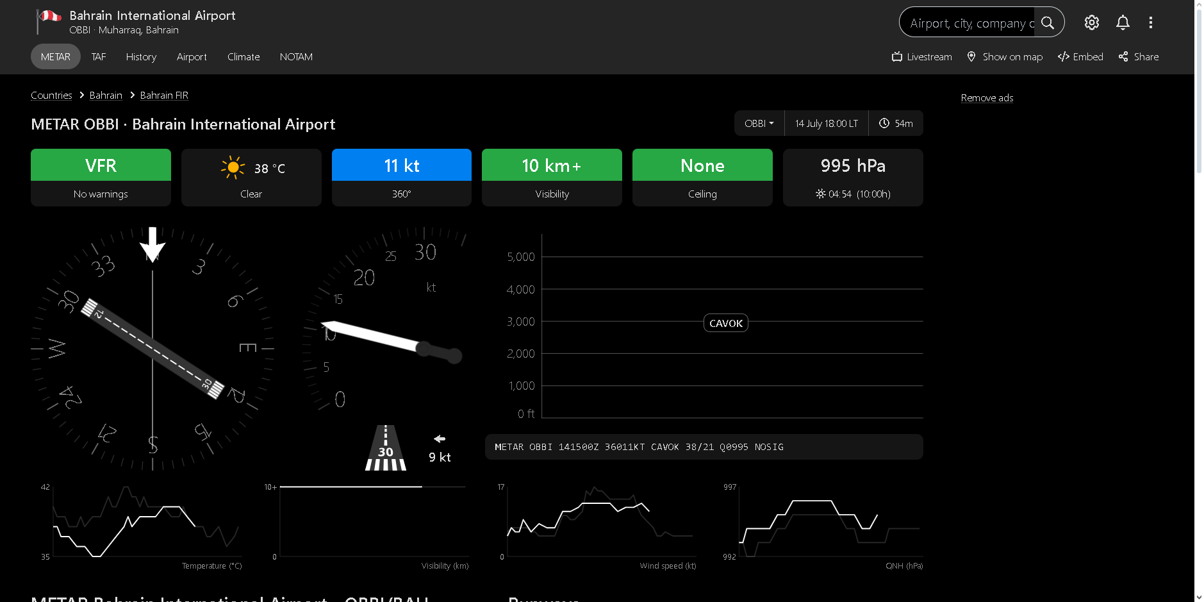Click the 14 July 18:00 LT time button
Viewport: 1204px width, 602px height.
pos(827,123)
